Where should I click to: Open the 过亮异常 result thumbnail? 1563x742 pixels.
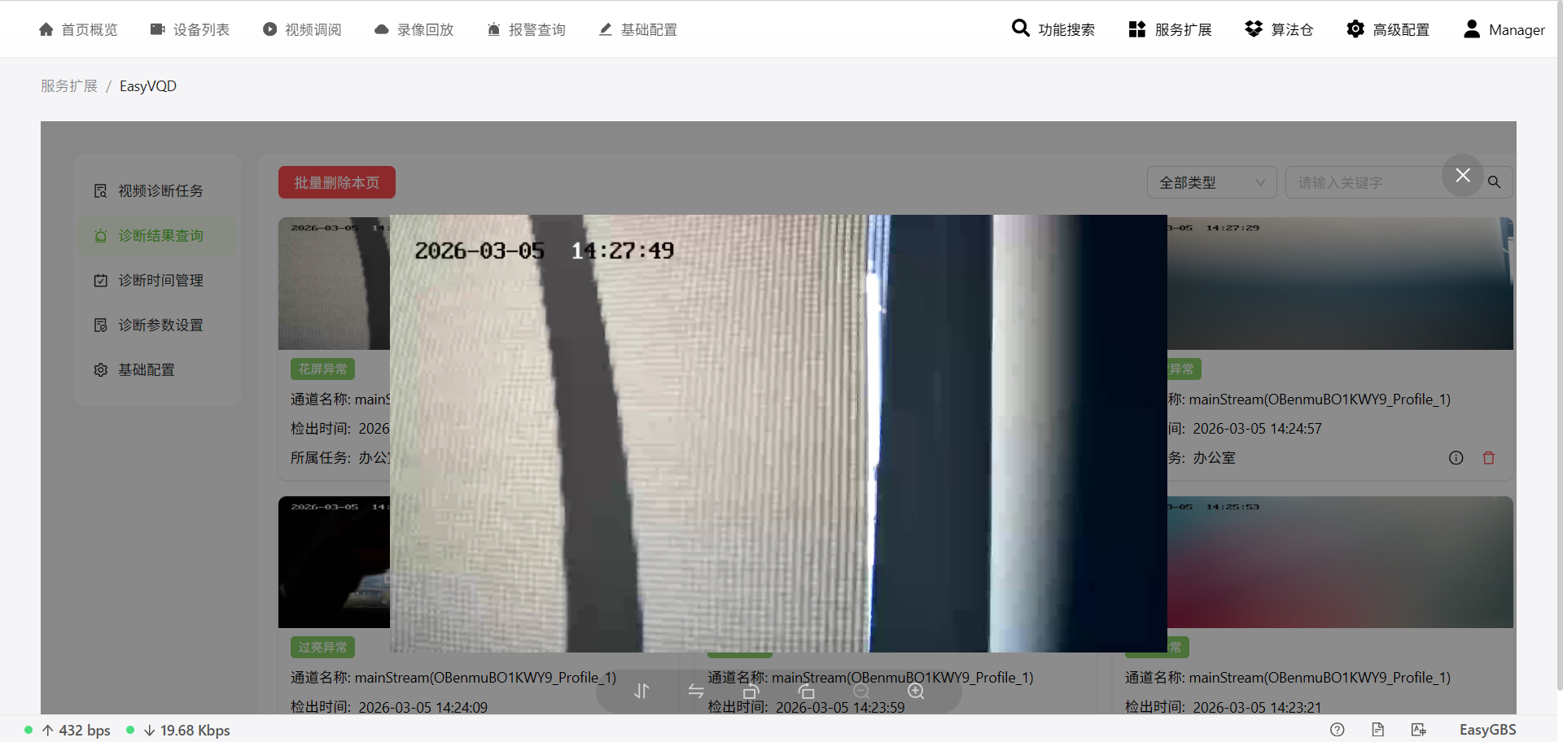(x=334, y=562)
